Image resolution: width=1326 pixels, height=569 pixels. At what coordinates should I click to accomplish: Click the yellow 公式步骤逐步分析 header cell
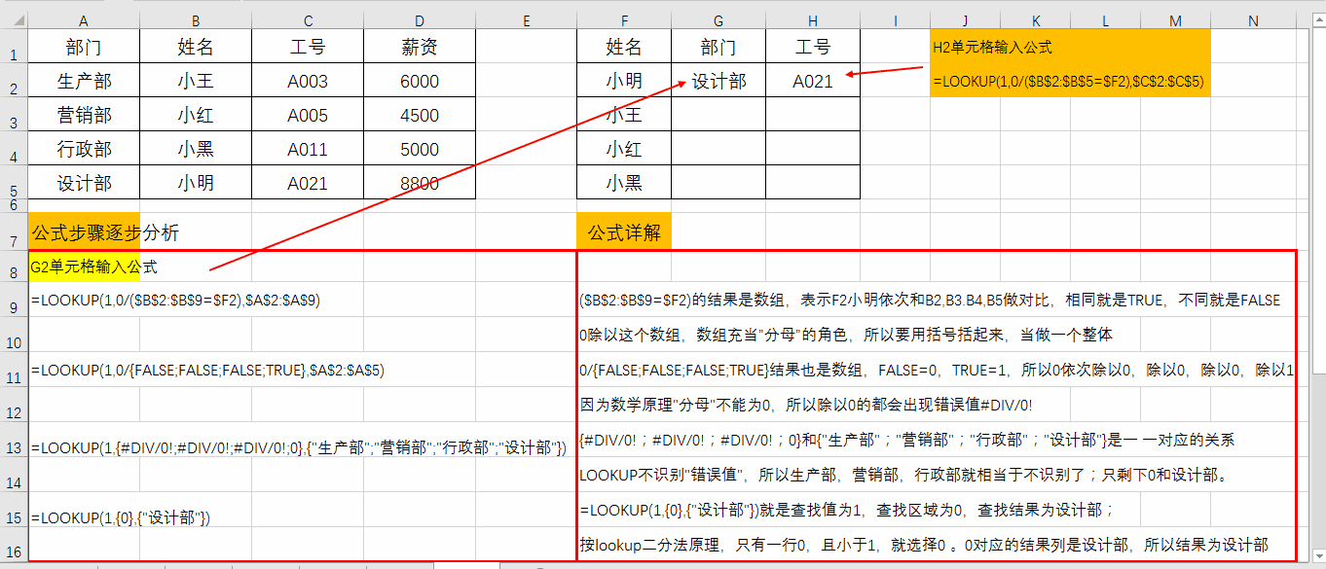[x=87, y=231]
